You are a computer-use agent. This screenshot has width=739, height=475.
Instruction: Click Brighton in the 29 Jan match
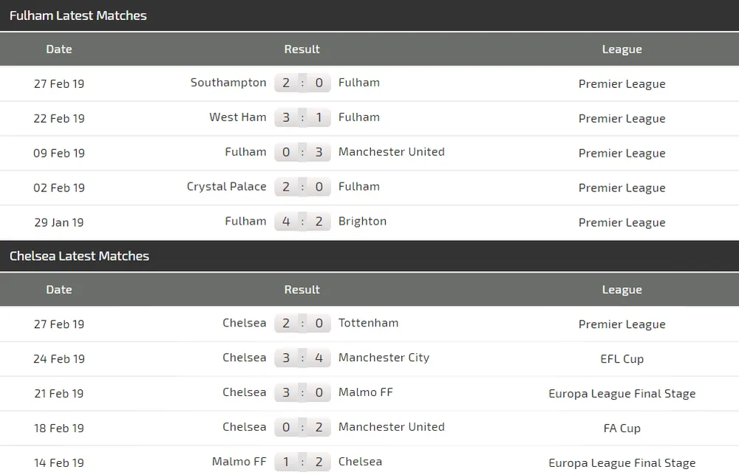[362, 222]
